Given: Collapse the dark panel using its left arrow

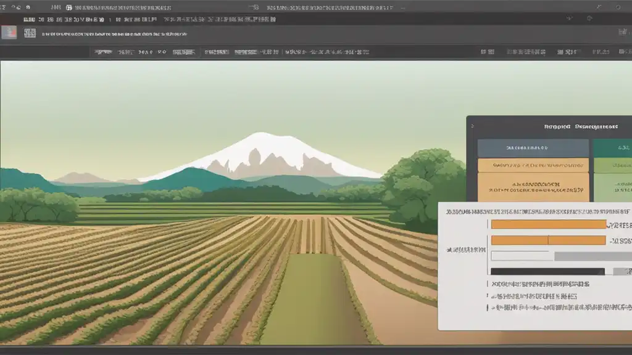Looking at the screenshot, I should click(x=473, y=126).
